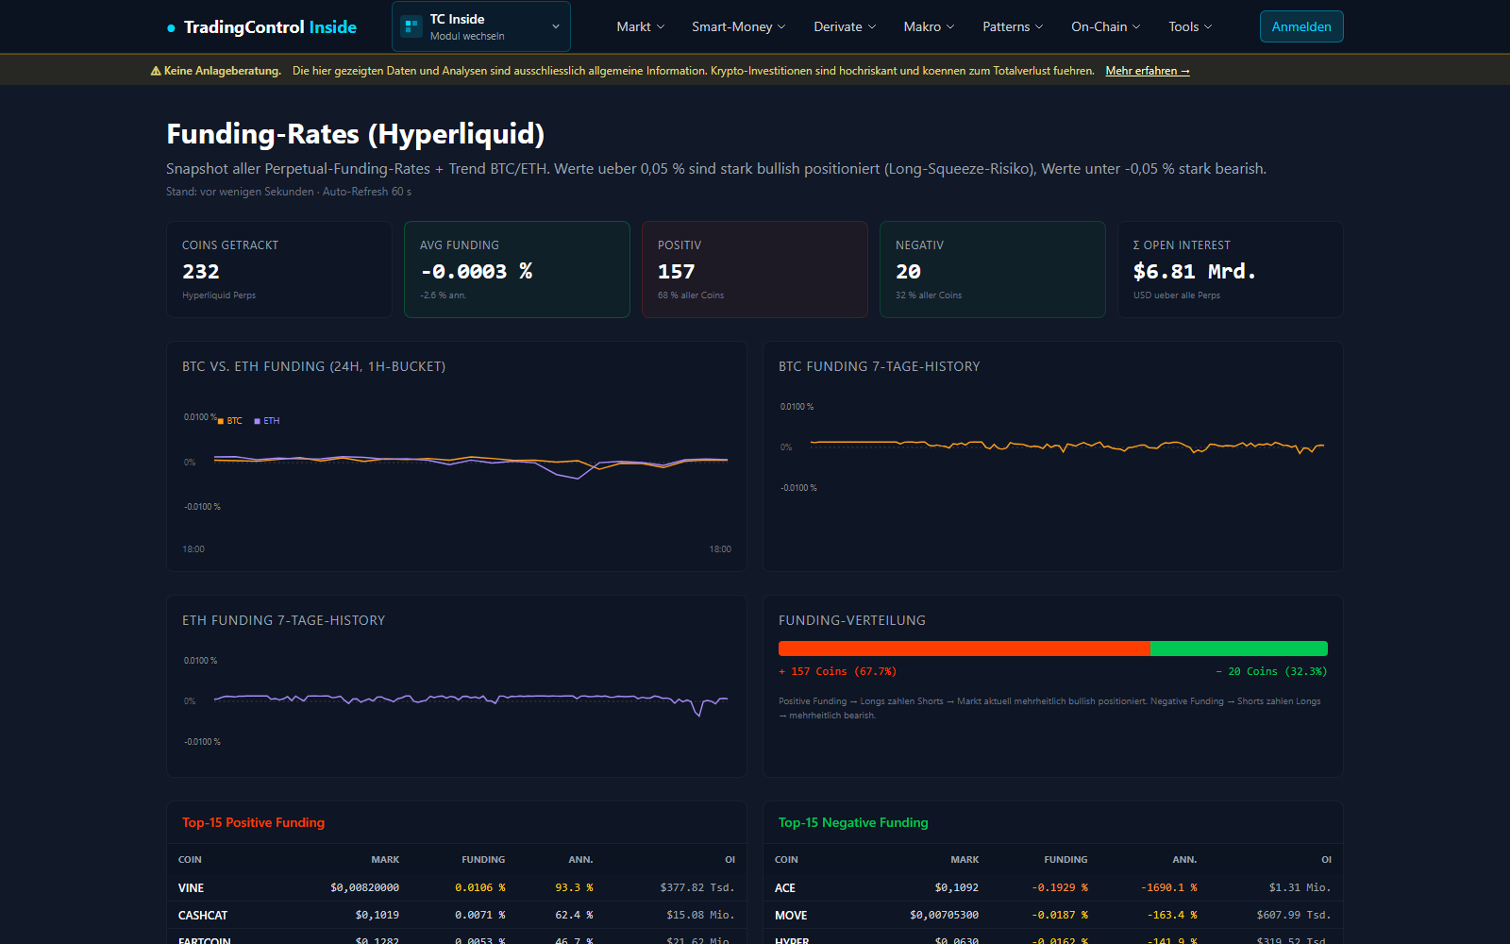Click ACE funding rate -0.1929 %
Screen dimensions: 1510x944
click(1060, 888)
